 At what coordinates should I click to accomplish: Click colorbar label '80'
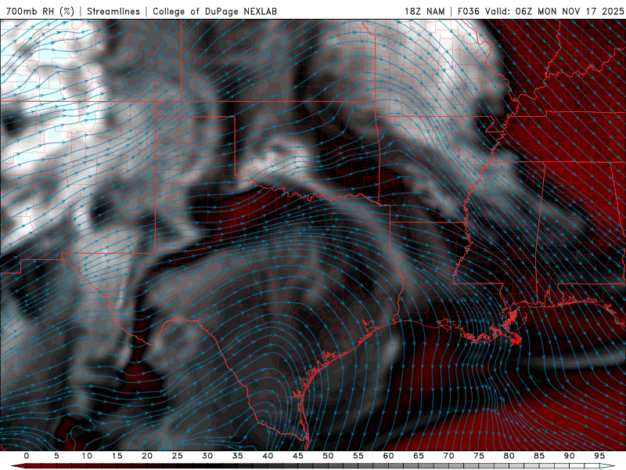[x=509, y=456]
